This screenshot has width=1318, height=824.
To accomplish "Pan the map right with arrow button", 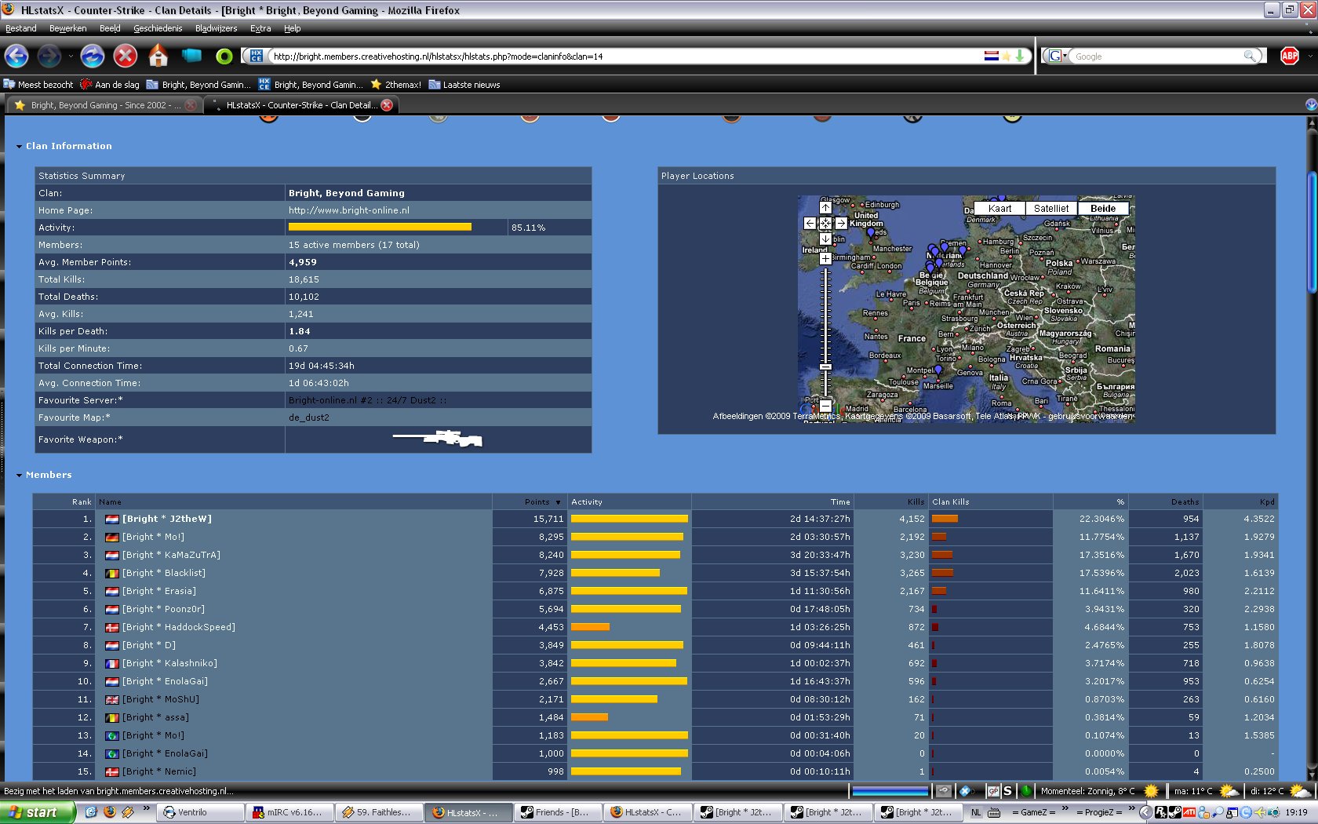I will point(840,224).
